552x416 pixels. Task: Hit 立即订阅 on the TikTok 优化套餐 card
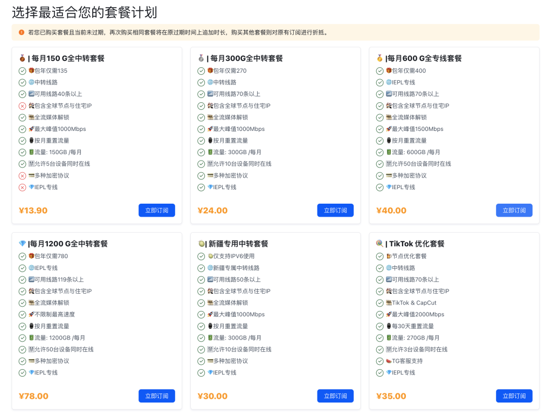pyautogui.click(x=514, y=396)
